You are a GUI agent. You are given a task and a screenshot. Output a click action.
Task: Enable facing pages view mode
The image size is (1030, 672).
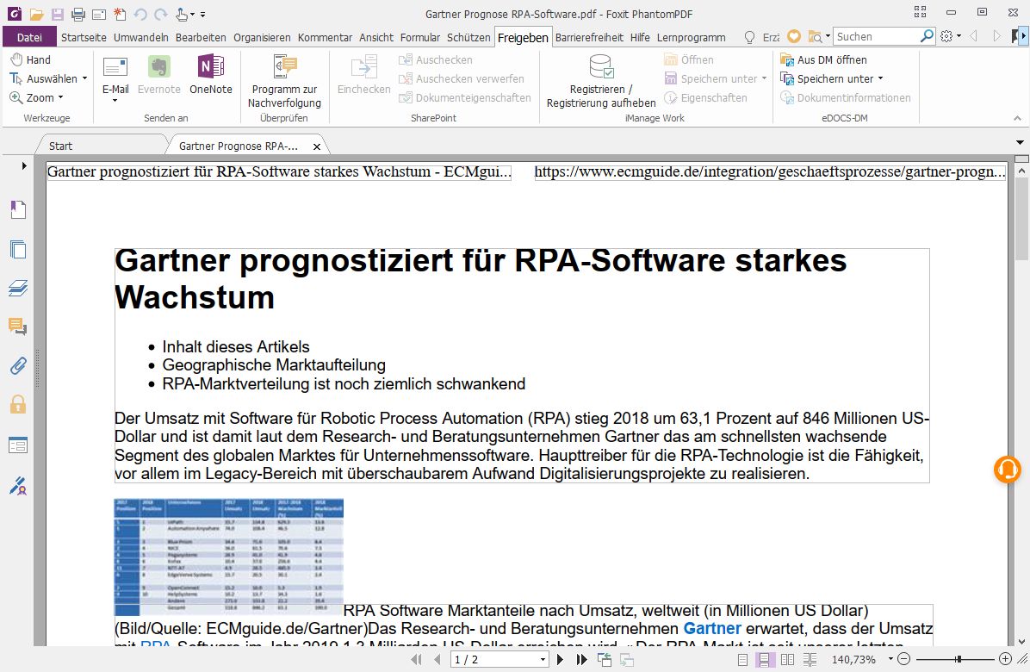pos(787,660)
